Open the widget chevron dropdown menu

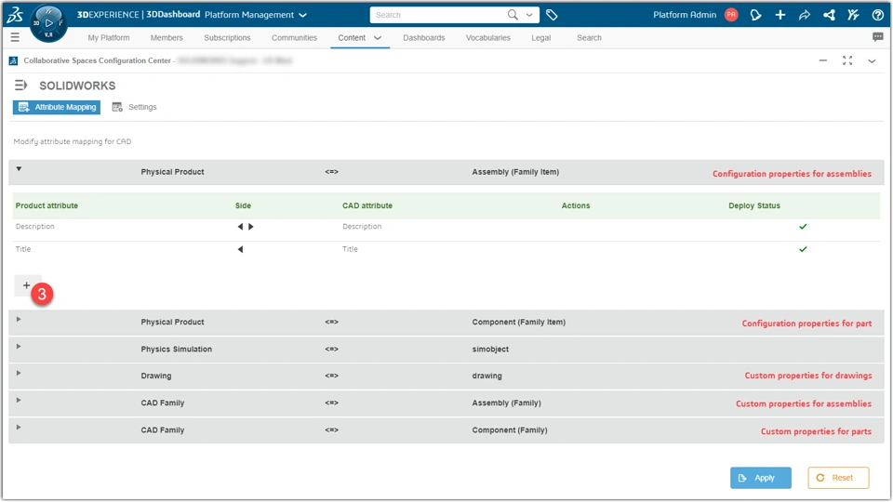(872, 61)
